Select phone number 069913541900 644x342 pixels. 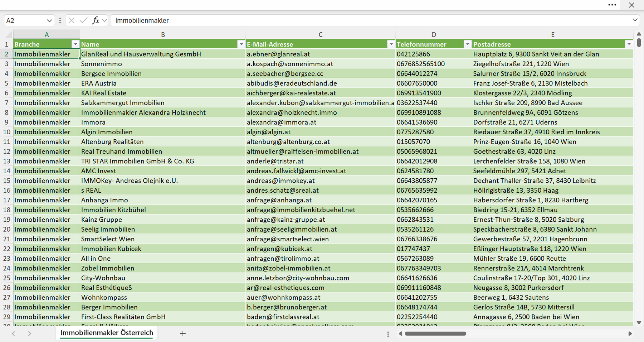434,93
